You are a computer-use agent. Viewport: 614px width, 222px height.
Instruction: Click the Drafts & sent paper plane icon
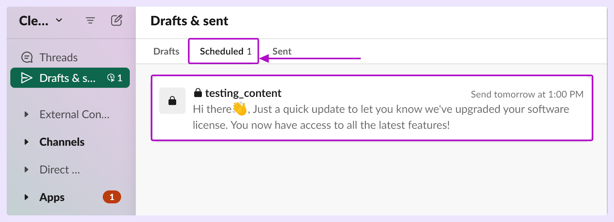(26, 78)
